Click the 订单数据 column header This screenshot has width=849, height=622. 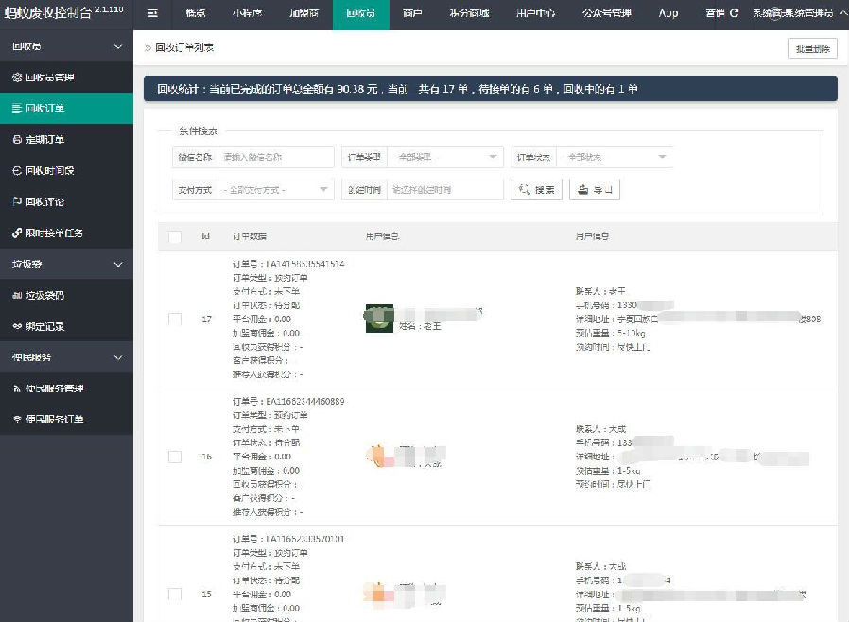250,236
